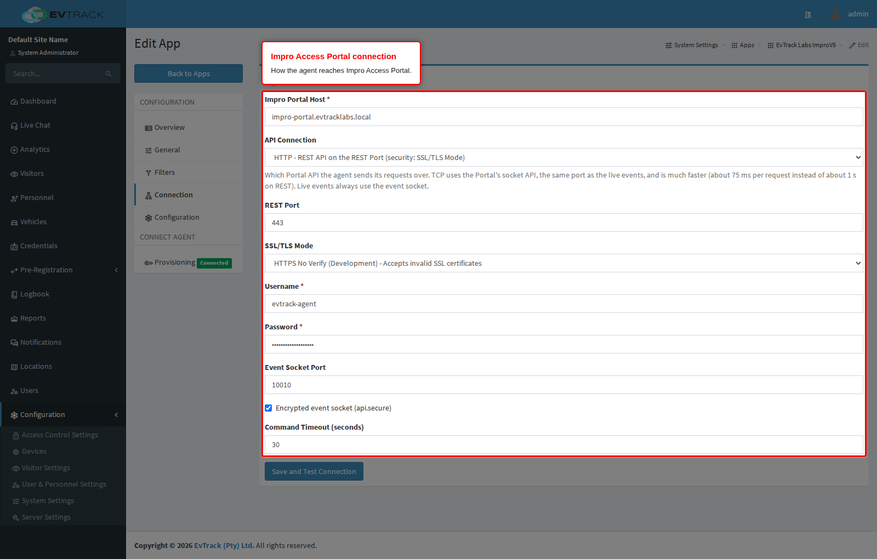Viewport: 877px width, 559px height.
Task: Click the Username field
Action: [x=564, y=304]
